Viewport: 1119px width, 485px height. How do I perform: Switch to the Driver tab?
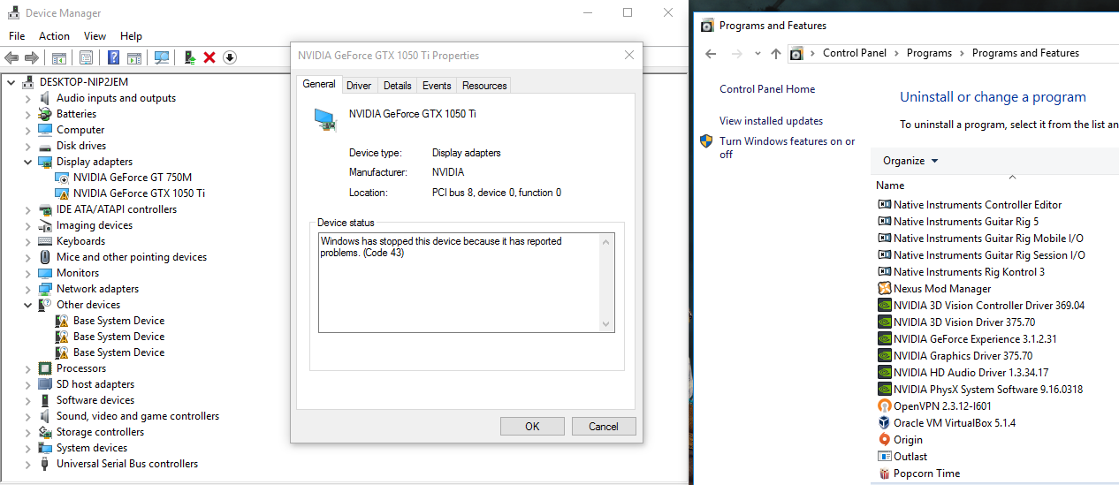click(x=359, y=86)
